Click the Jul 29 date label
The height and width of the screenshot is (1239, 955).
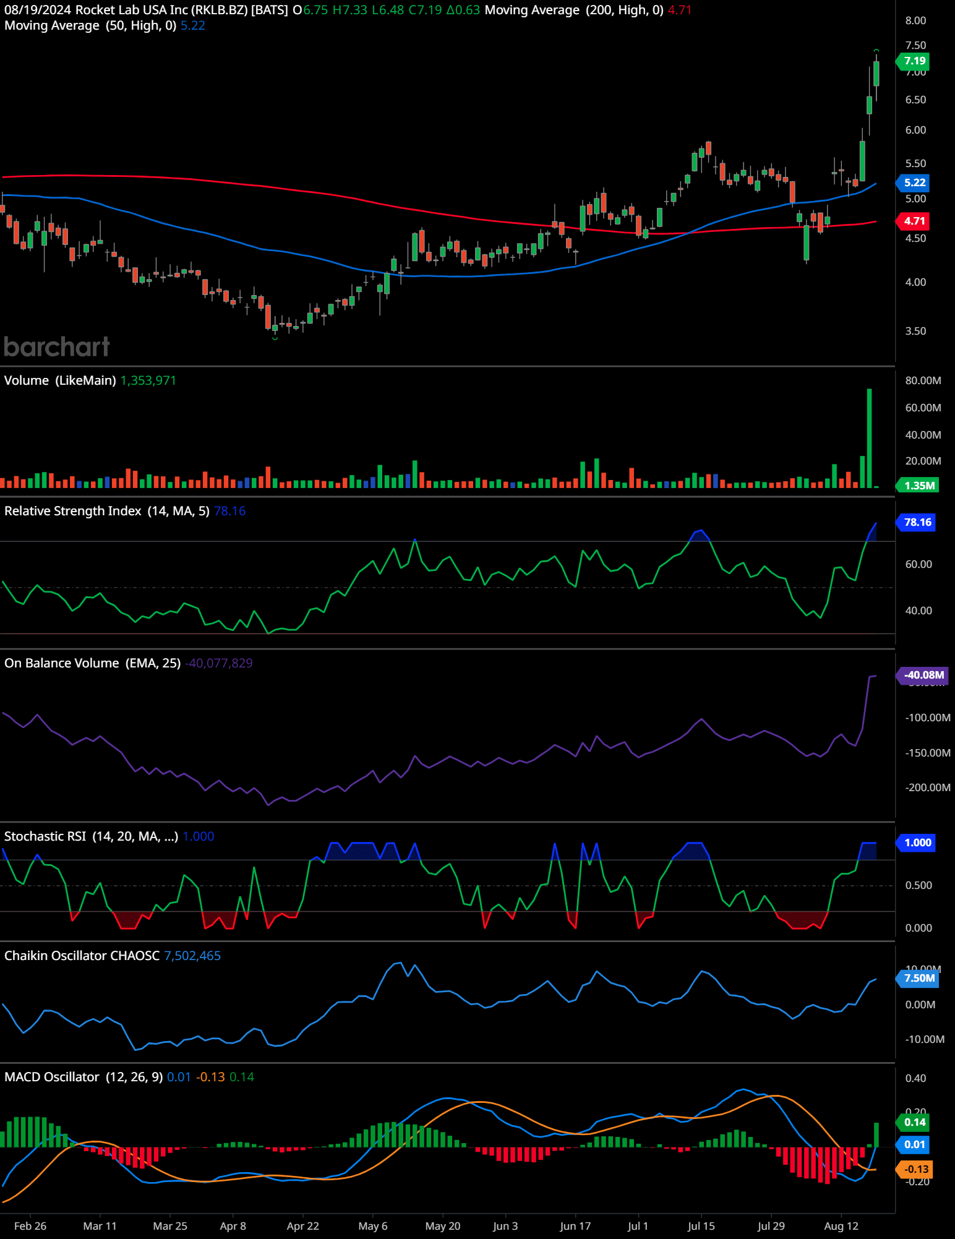[771, 1226]
